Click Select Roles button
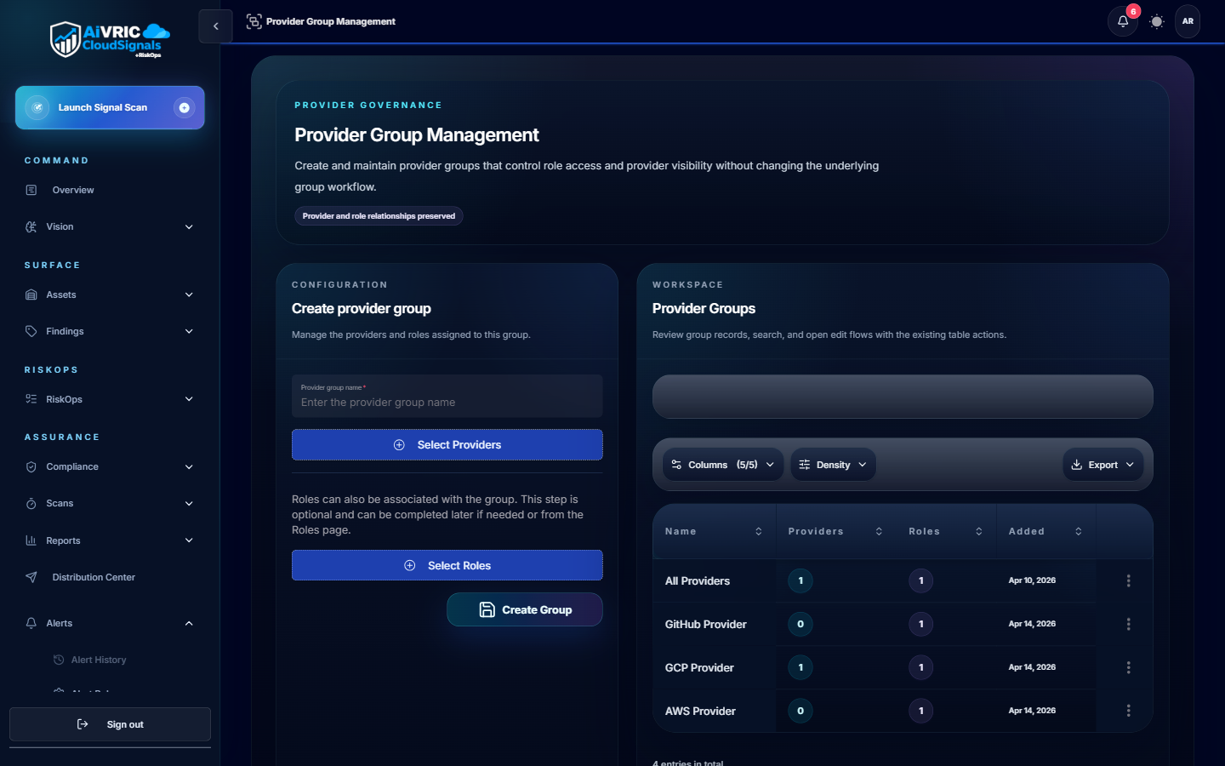 pos(447,565)
